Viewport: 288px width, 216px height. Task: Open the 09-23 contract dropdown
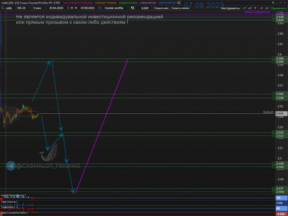pos(23,8)
